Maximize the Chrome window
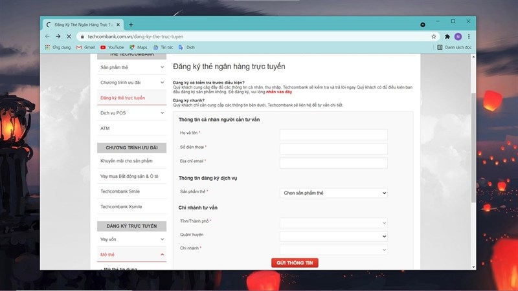Screen dimensions: 518x291 (453, 21)
